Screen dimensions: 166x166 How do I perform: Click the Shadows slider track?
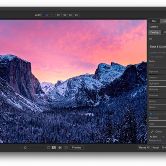[x=157, y=98]
